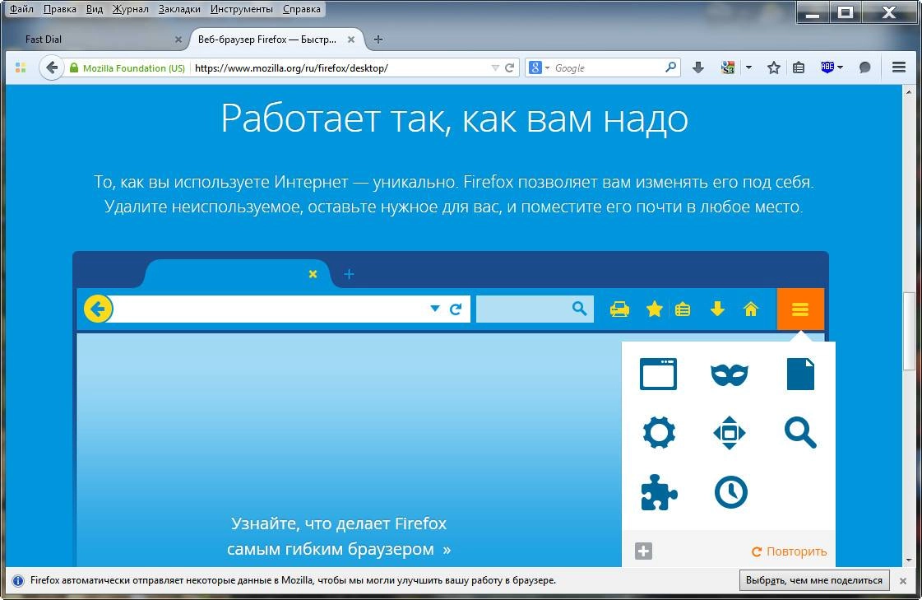Click the yellow download arrow icon
Viewport: 922px width, 600px height.
[x=717, y=309]
